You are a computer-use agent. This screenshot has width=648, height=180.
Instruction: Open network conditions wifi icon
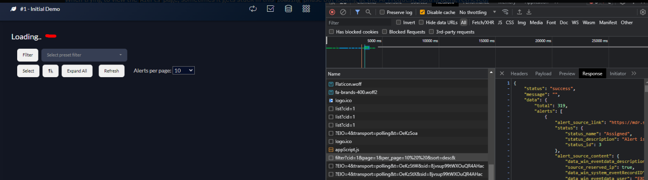click(505, 12)
